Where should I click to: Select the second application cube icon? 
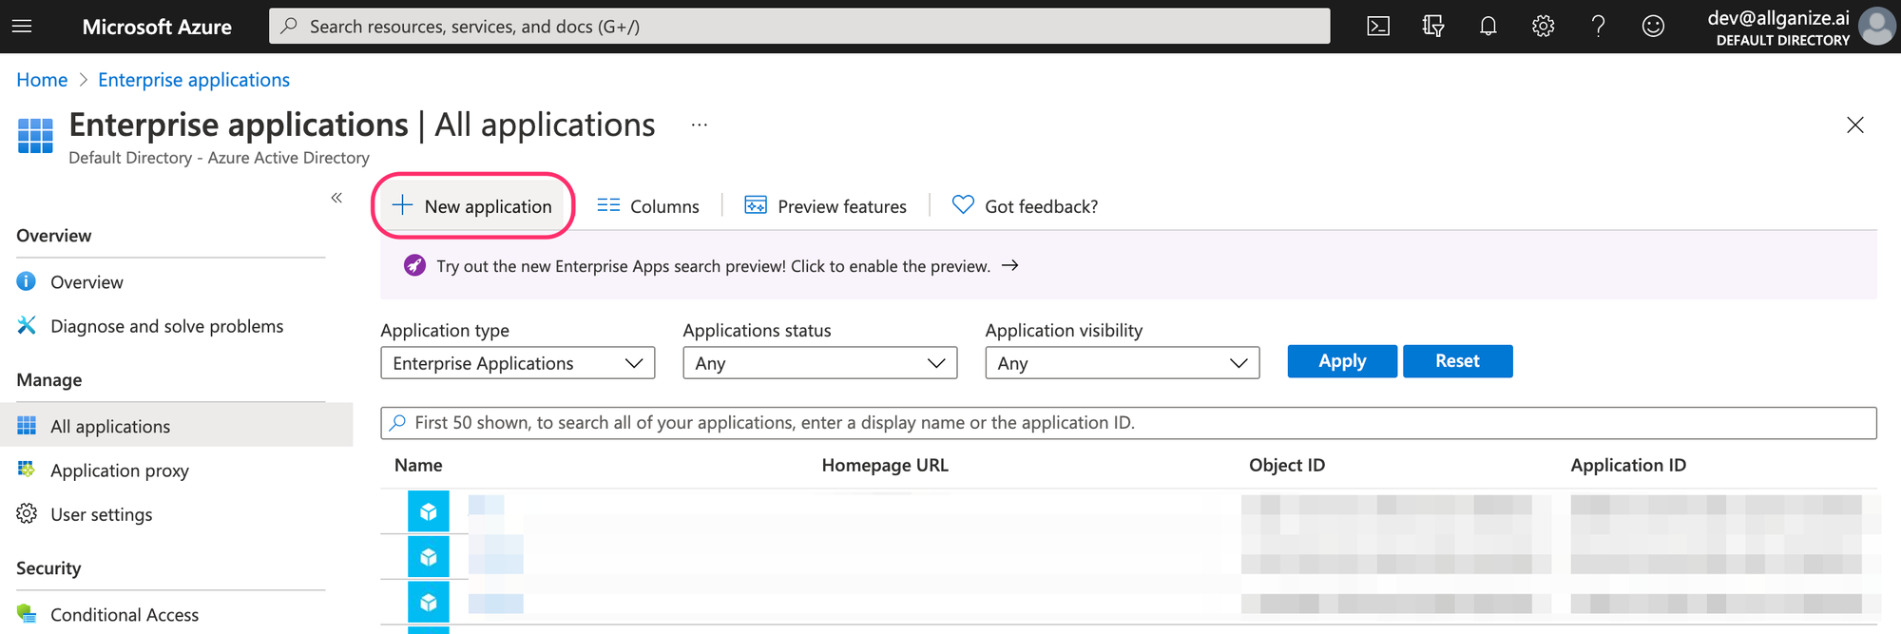click(x=429, y=557)
